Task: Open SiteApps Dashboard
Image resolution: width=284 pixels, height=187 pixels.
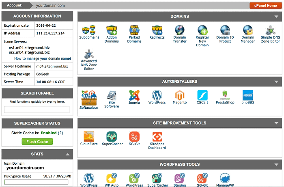Action: point(157,140)
